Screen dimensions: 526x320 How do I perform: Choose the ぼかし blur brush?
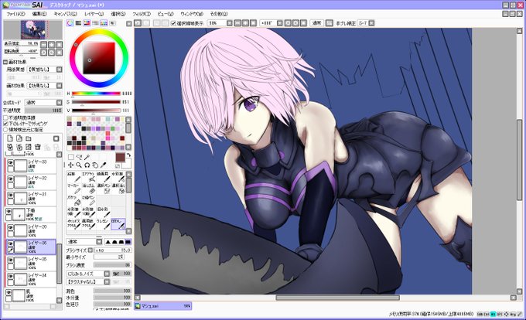[118, 224]
